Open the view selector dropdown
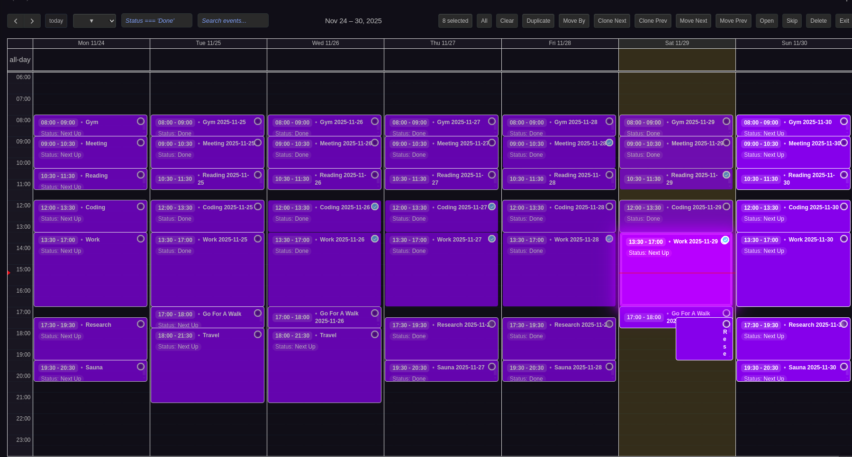852x457 pixels. 94,21
